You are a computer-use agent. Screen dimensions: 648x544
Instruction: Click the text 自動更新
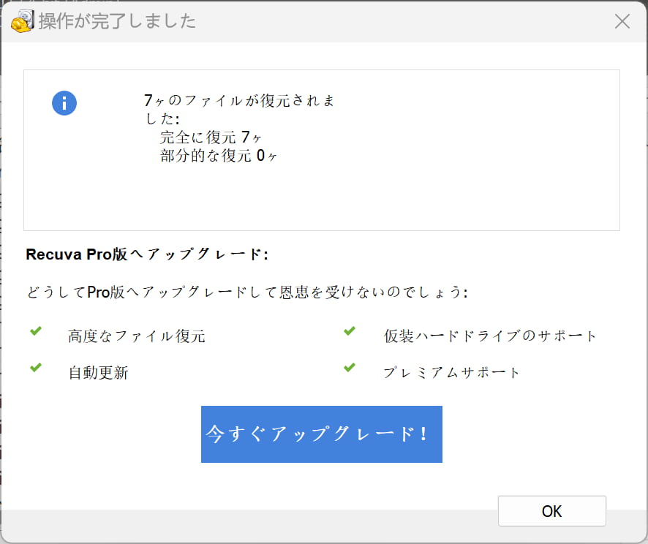pos(98,373)
